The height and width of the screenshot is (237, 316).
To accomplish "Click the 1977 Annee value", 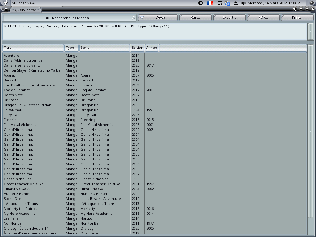I will 150,223.
